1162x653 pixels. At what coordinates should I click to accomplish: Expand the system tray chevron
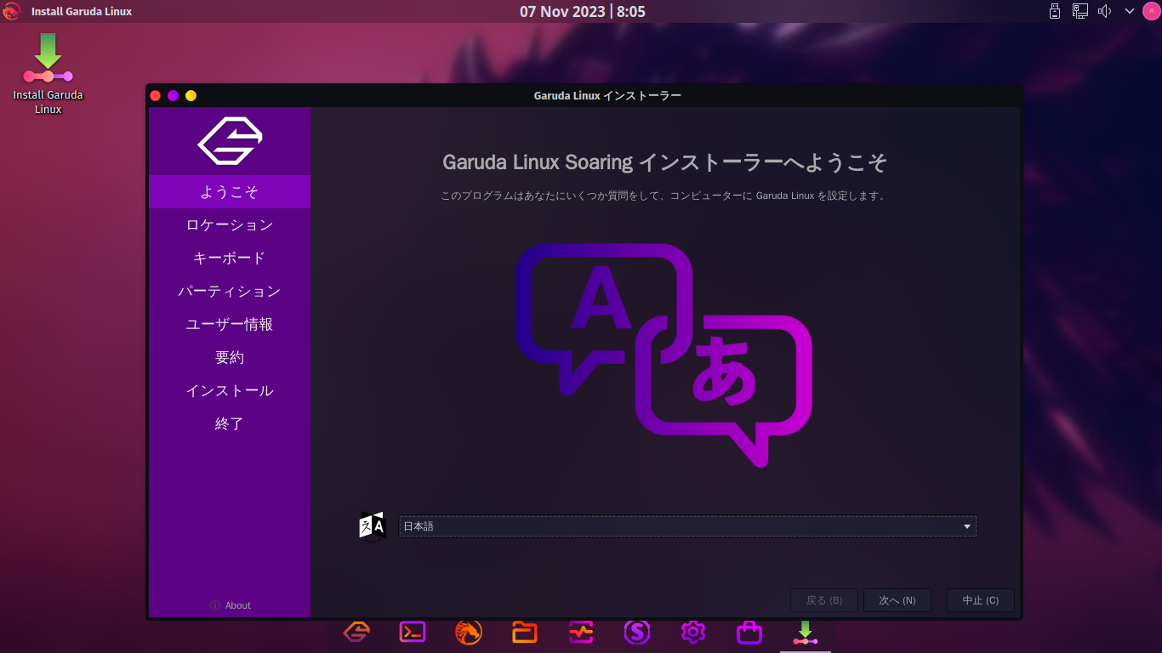[x=1130, y=11]
